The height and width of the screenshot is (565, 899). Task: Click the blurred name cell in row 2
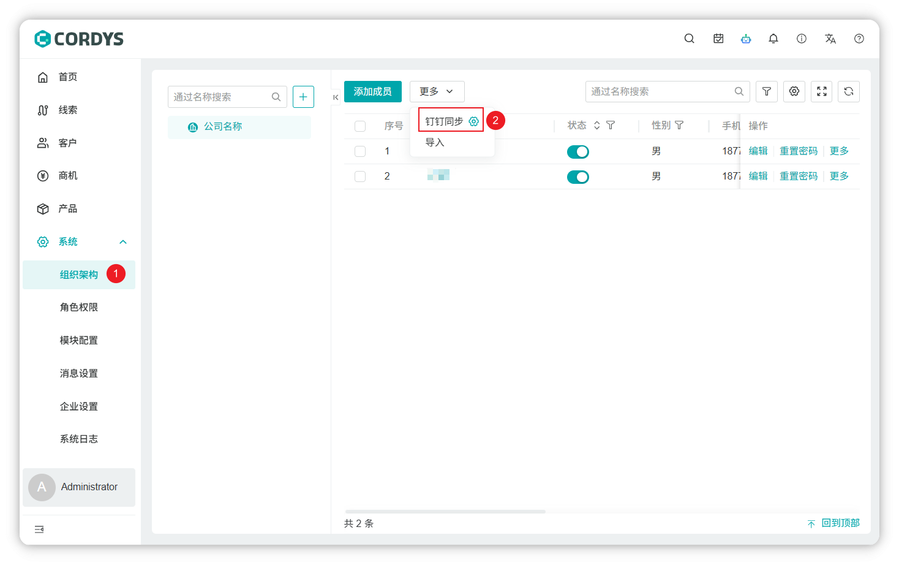438,175
